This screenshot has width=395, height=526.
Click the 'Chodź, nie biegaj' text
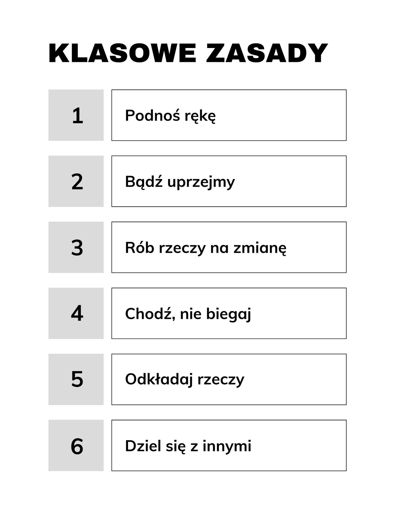tap(188, 314)
